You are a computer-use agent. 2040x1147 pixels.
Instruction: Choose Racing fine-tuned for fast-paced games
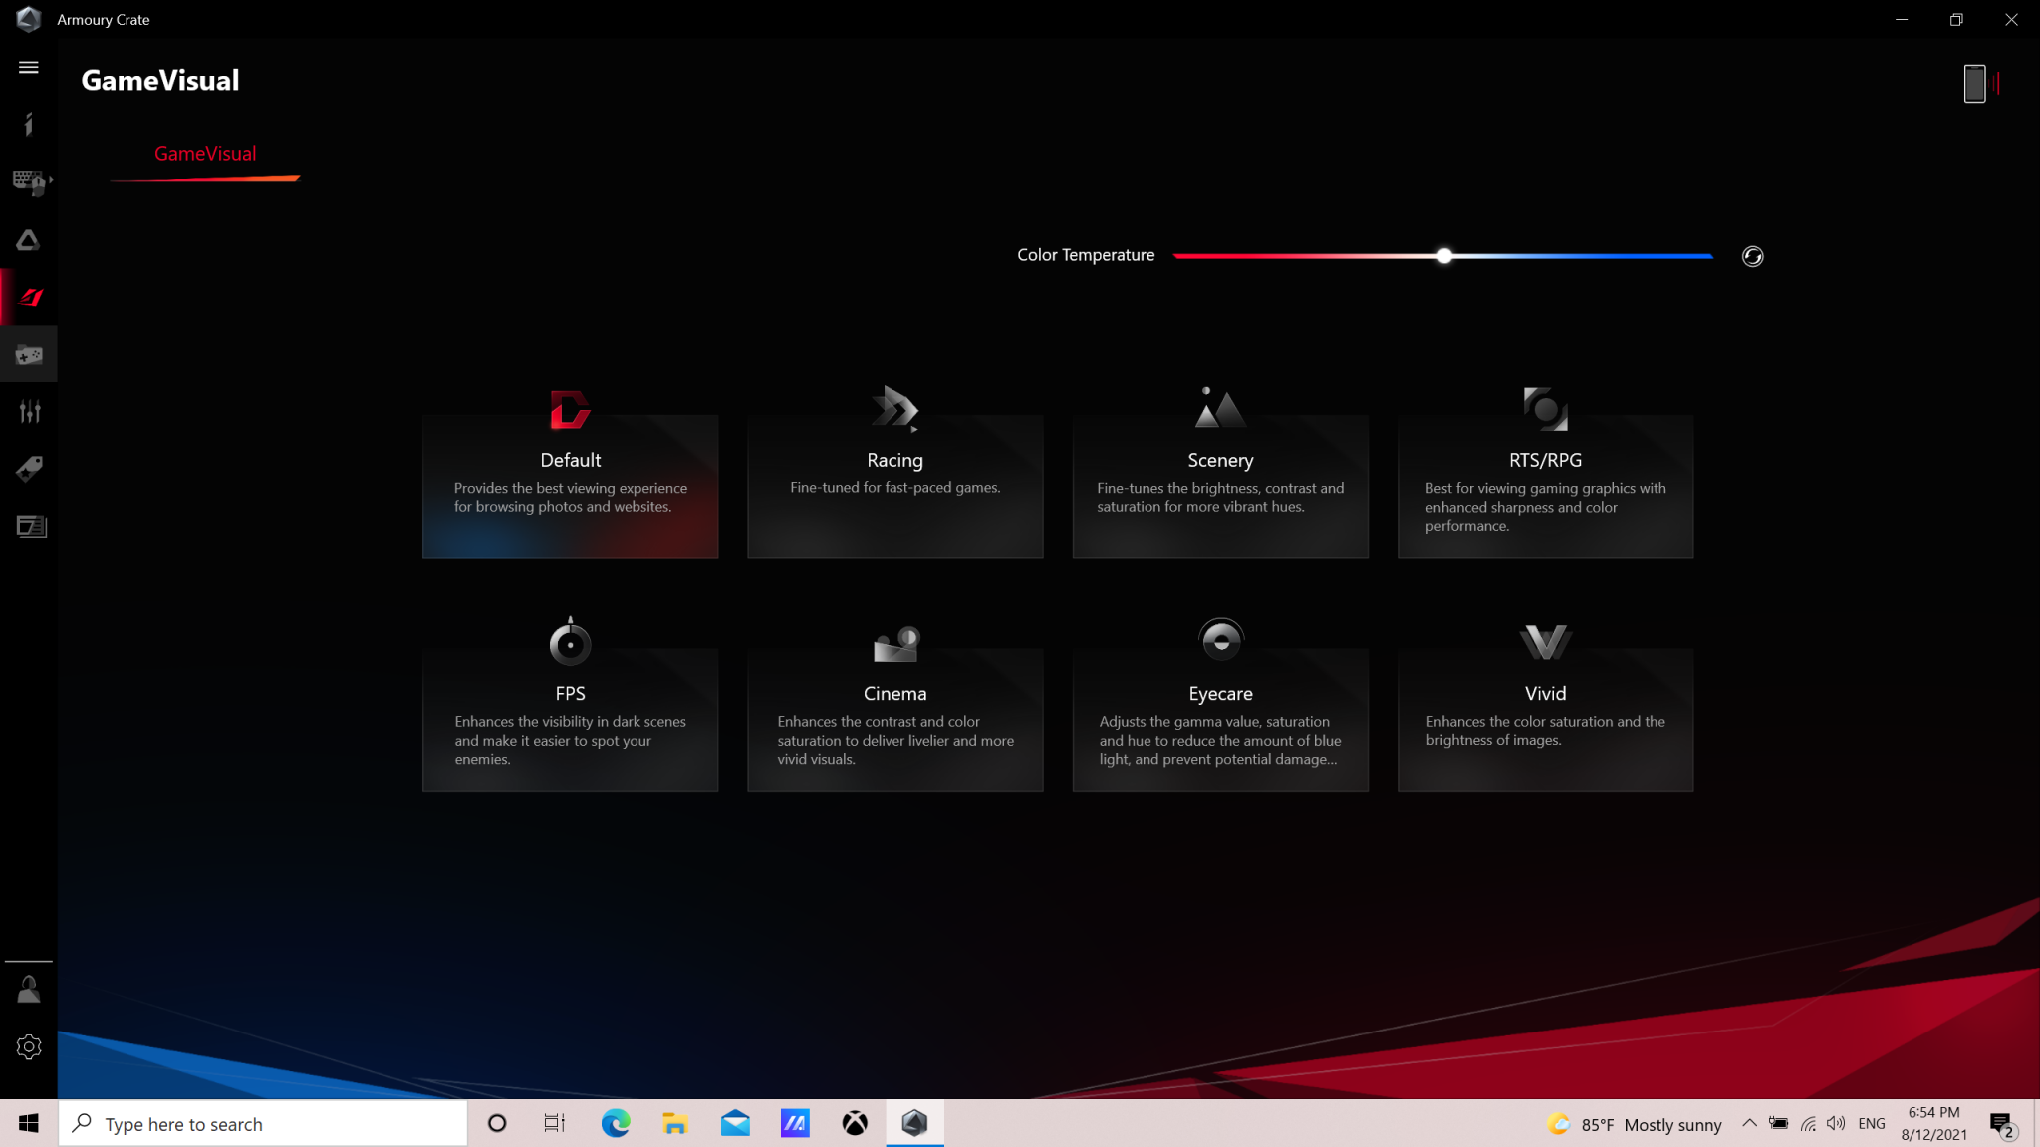[895, 487]
